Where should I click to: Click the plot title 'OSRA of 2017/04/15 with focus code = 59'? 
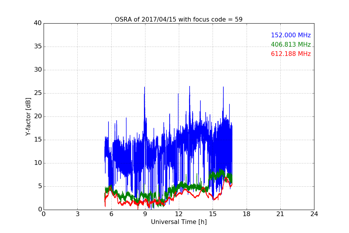click(x=179, y=20)
